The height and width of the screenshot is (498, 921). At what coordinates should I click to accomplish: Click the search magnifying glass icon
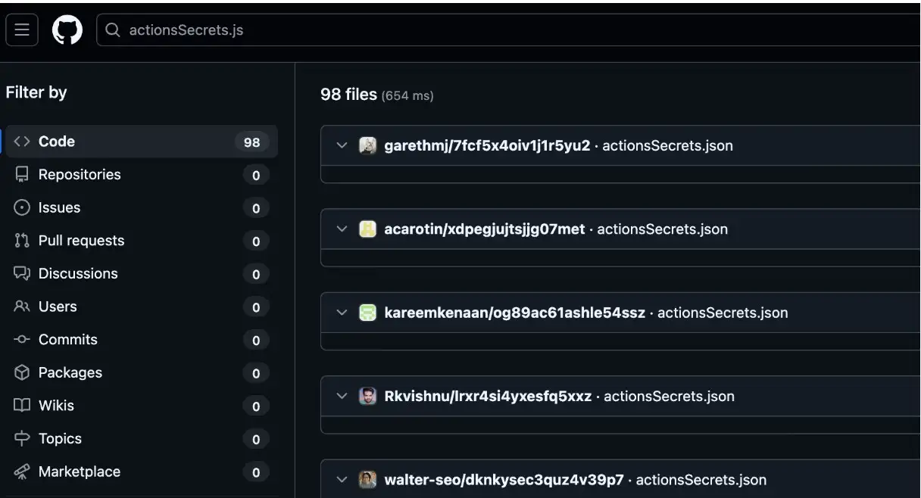coord(112,30)
